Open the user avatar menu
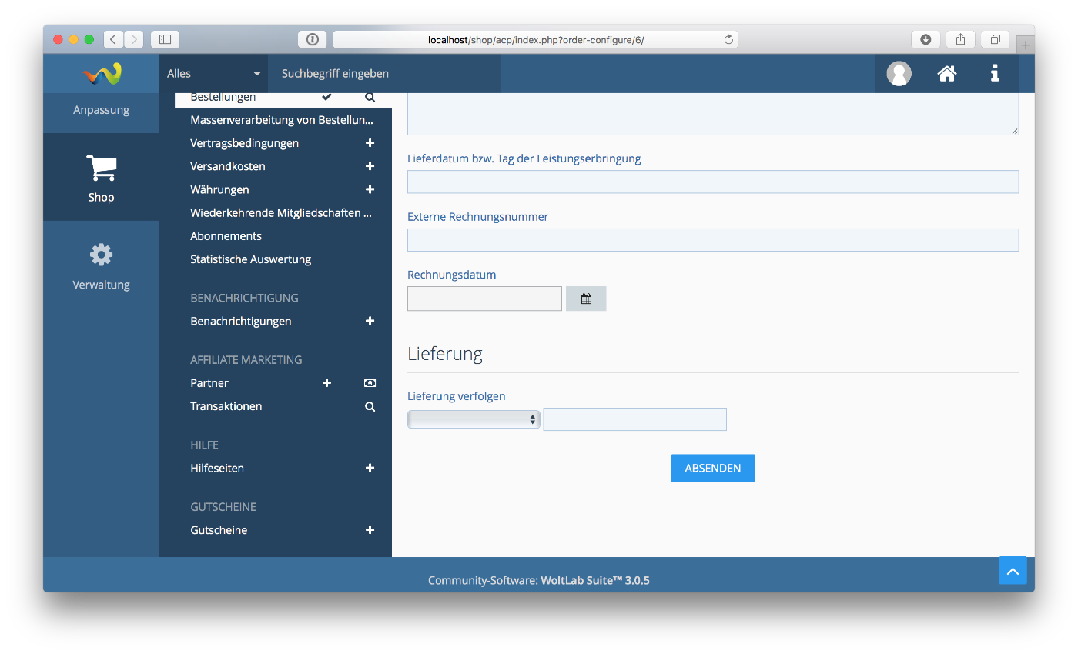 coord(899,74)
